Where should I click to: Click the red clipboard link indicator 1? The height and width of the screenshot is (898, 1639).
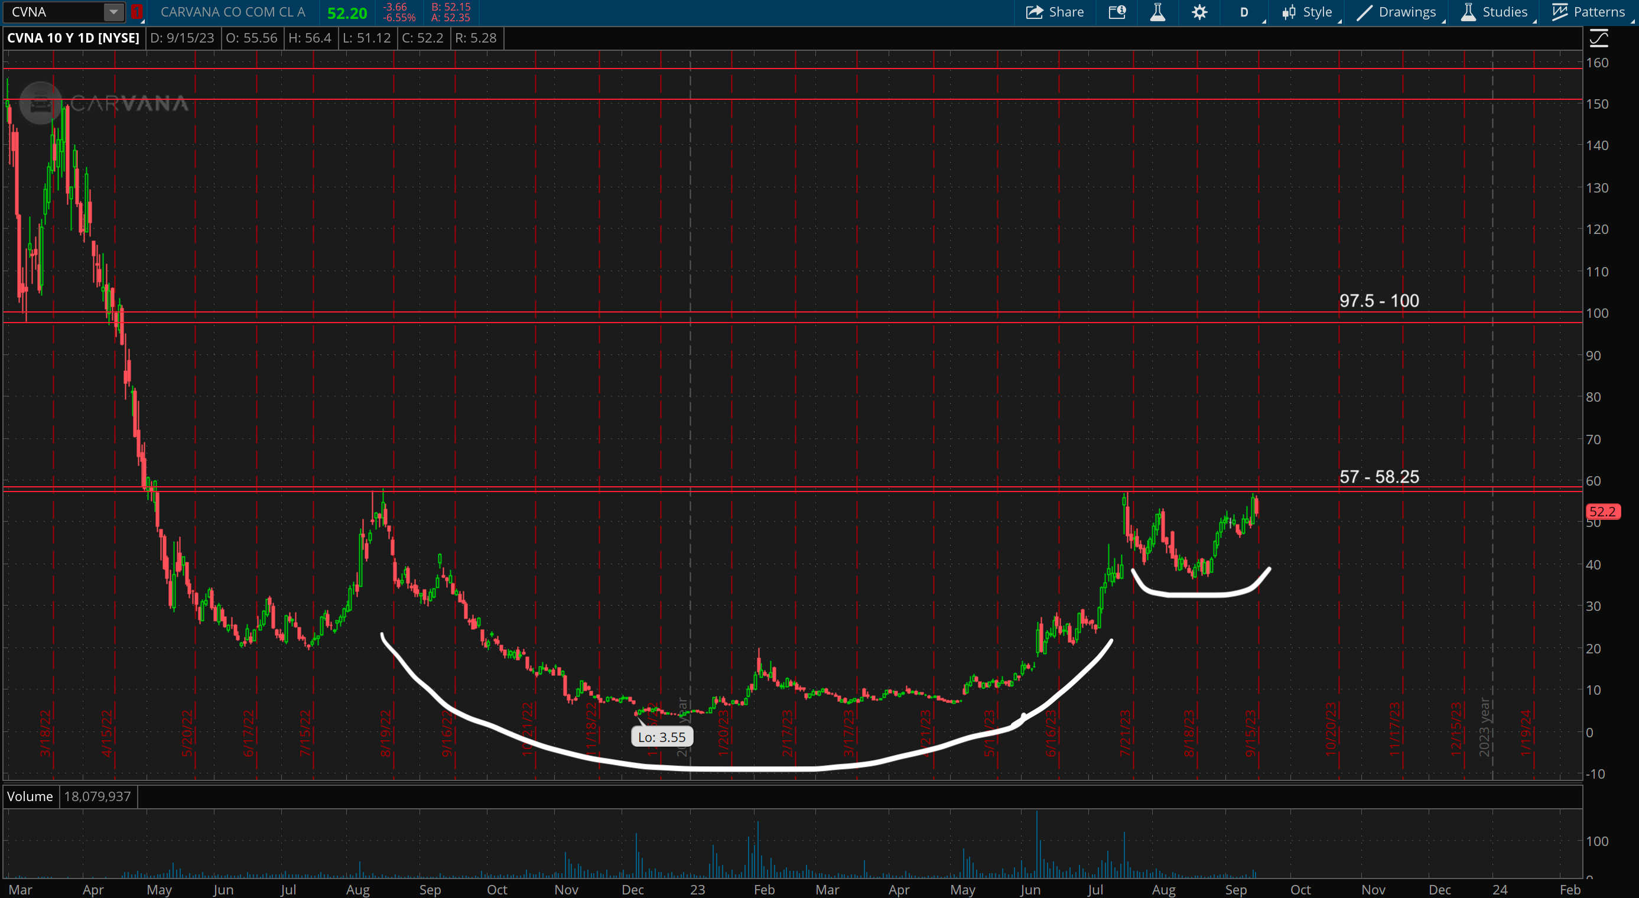click(x=137, y=11)
